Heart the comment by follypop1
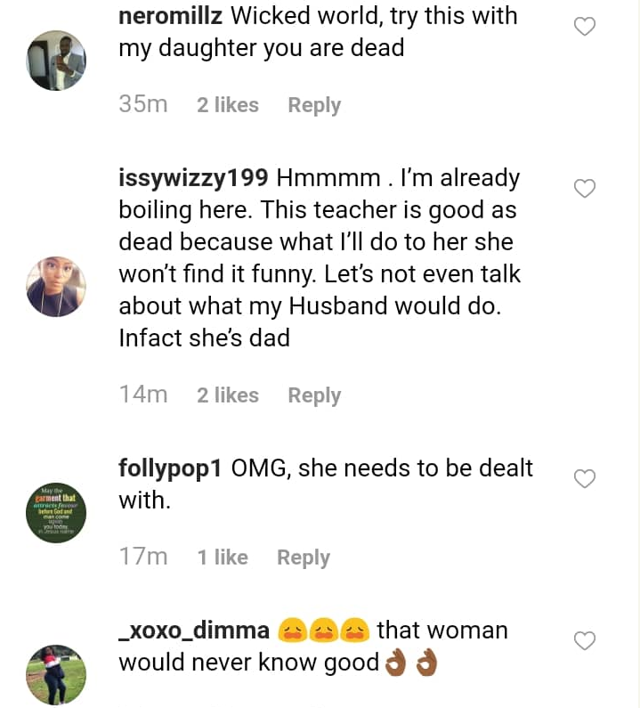The height and width of the screenshot is (708, 640). (584, 479)
